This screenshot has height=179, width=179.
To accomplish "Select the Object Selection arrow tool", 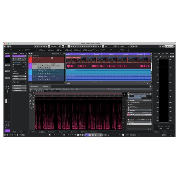I will click(x=69, y=47).
